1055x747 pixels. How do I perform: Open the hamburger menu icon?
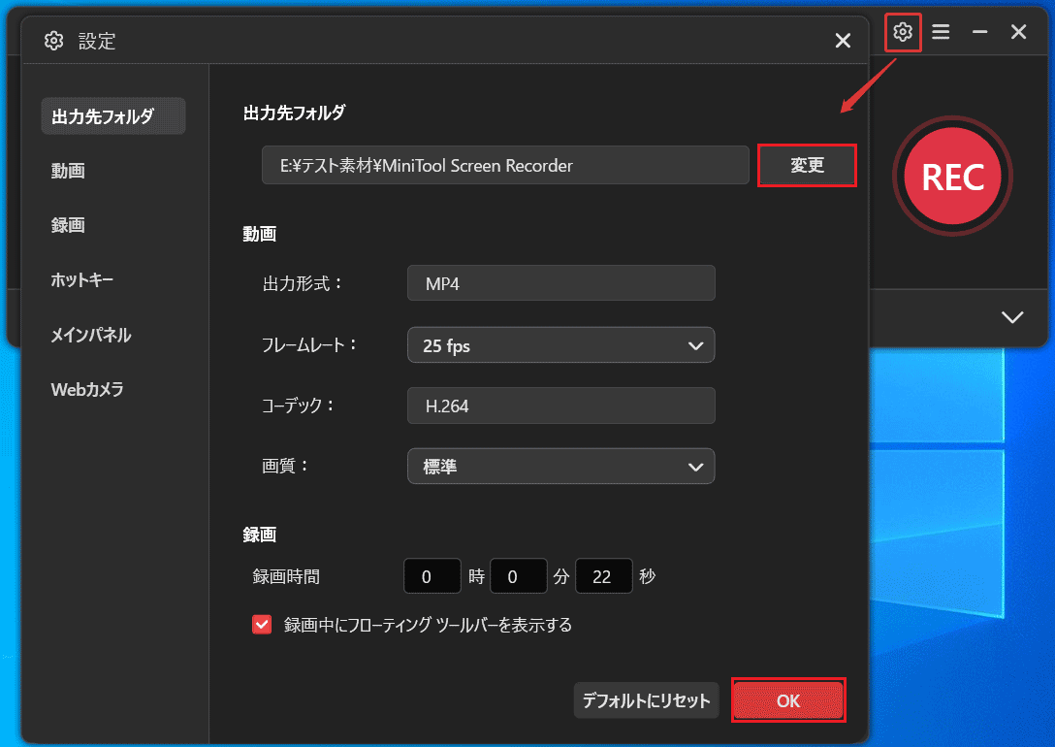pos(941,32)
